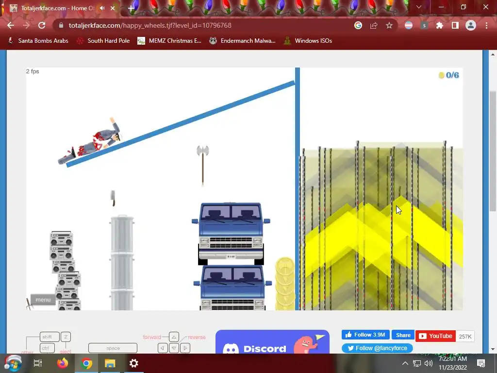Screen dimensions: 497x373
Task: Click the stack of gold coins
Action: (285, 284)
